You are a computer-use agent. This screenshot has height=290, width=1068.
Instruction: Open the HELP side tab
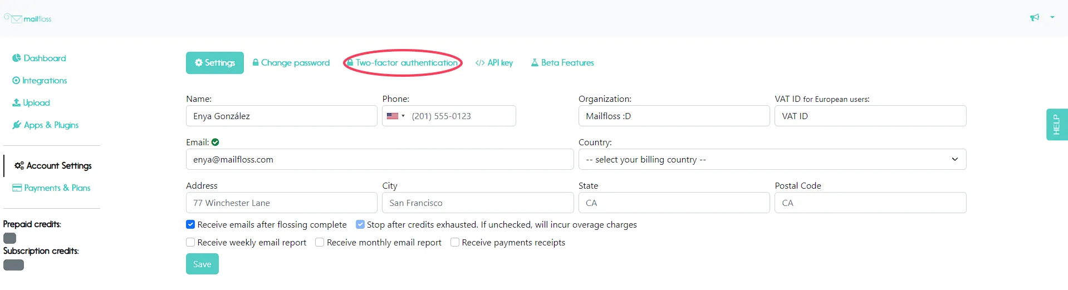[1057, 124]
